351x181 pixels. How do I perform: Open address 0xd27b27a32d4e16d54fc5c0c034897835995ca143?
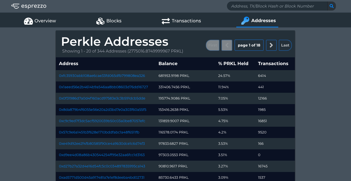[102, 166]
